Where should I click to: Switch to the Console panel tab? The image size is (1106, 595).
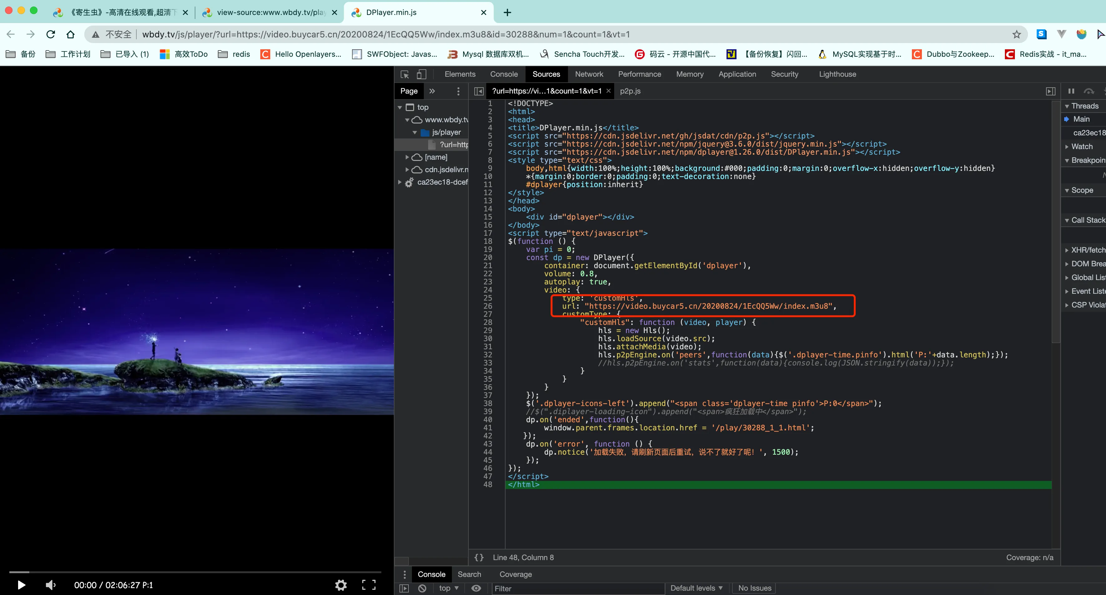tap(504, 74)
